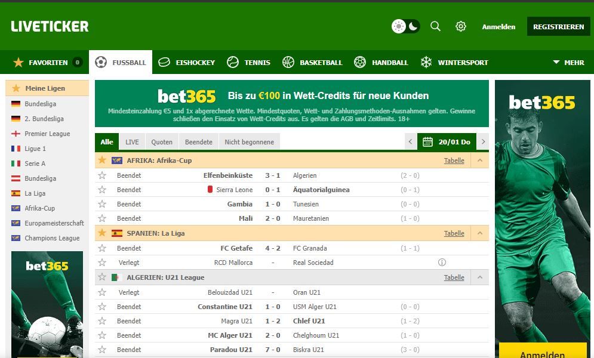This screenshot has width=594, height=358.
Task: Open German Bundesliga in Meine Ligen
Action: click(40, 104)
